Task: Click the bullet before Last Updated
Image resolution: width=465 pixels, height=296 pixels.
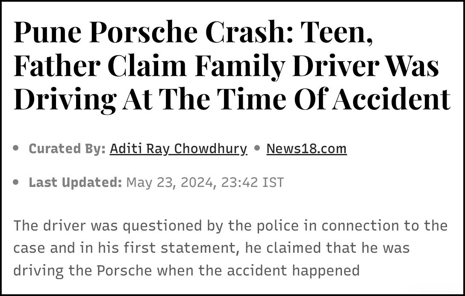Action: (x=16, y=182)
